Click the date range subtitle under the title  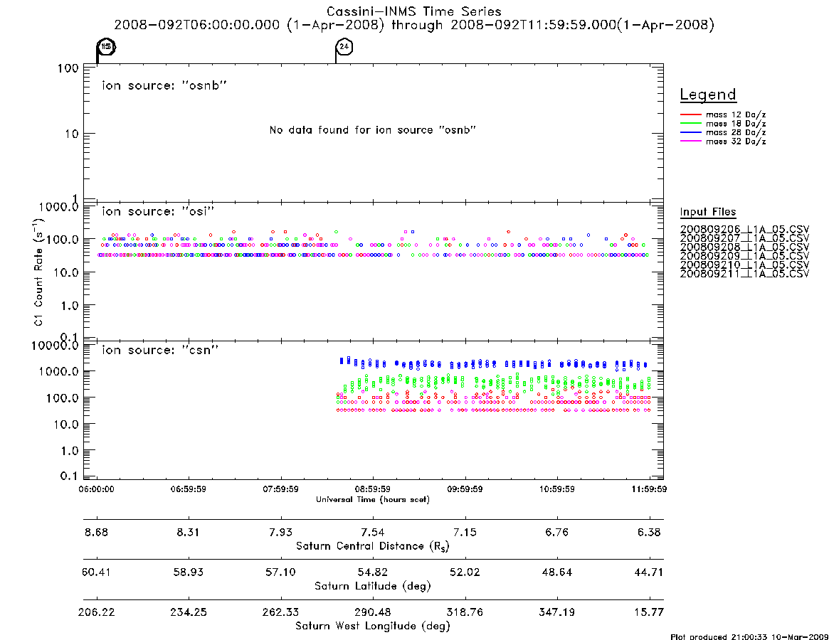pos(414,25)
